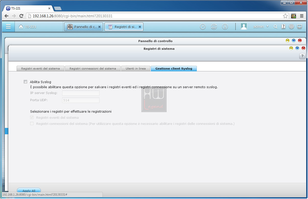Viewport: 308px width, 199px height.
Task: Open the Registri connessioni del sistema tab
Action: point(93,69)
